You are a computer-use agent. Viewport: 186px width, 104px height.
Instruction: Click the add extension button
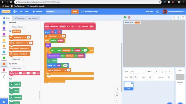coord(4,101)
